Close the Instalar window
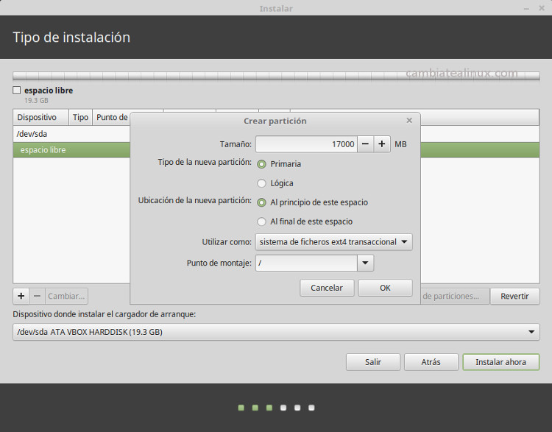 (542, 8)
